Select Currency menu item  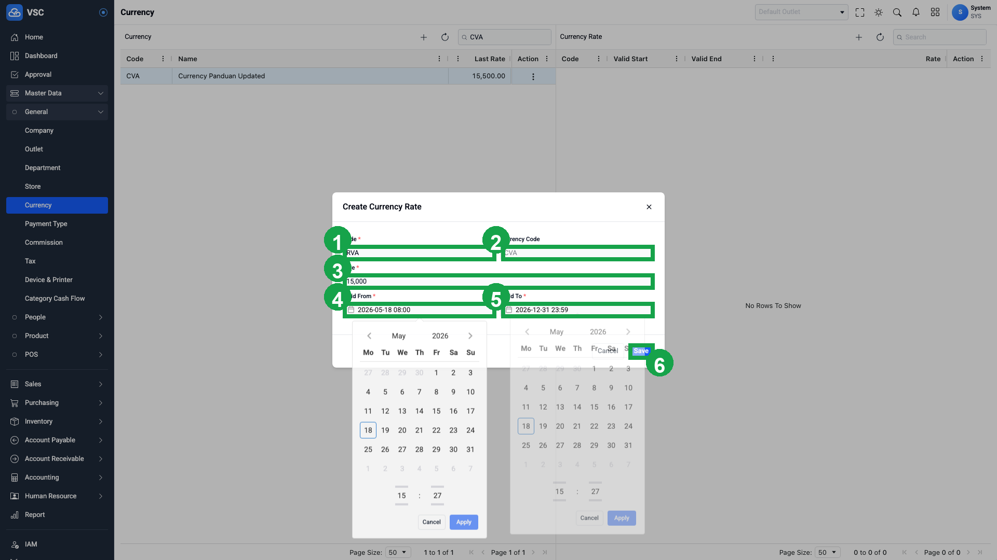(x=57, y=205)
